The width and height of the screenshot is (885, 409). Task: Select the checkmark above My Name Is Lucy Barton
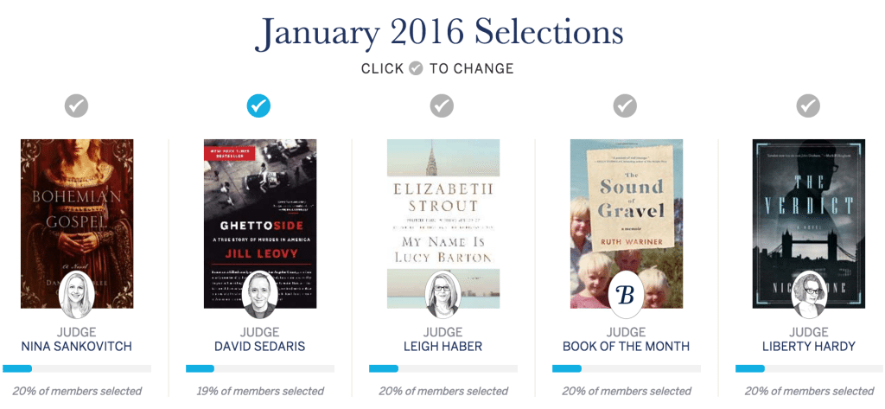[442, 105]
